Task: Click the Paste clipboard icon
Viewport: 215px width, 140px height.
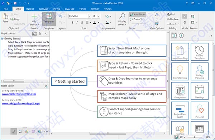Action: click(x=5, y=17)
